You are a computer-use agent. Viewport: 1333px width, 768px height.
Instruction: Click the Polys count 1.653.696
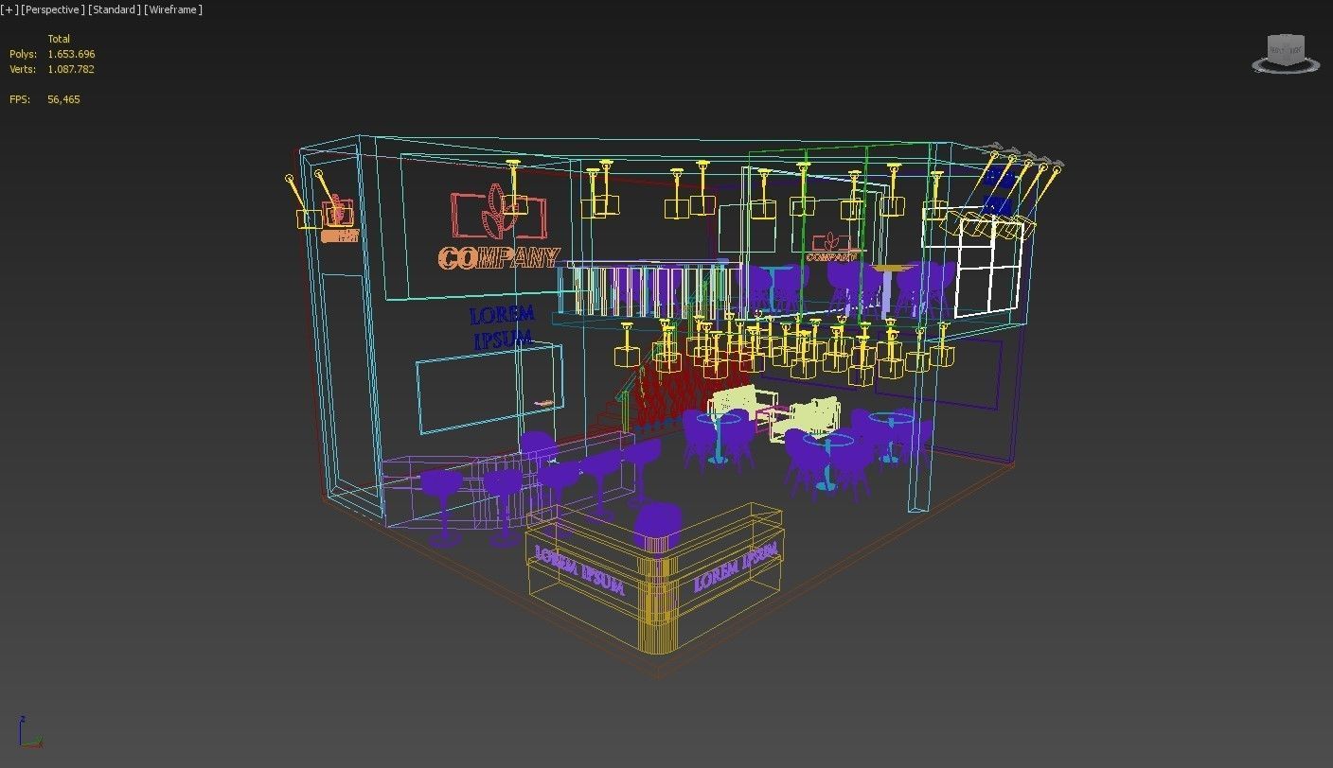coord(71,55)
